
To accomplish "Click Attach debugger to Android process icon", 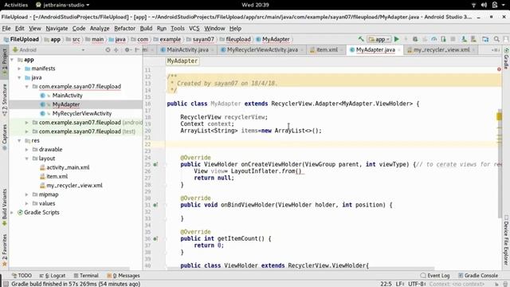I will point(443,39).
